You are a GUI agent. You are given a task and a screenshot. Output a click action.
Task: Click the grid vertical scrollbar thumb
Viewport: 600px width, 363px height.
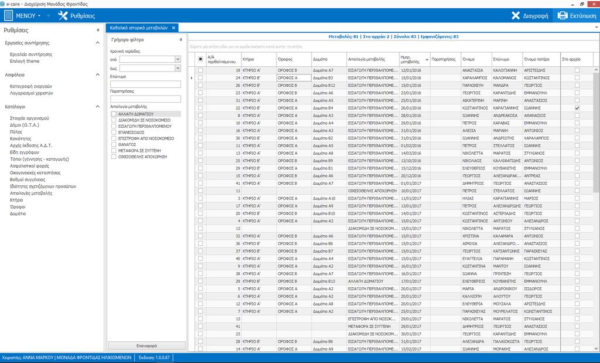tap(596, 132)
